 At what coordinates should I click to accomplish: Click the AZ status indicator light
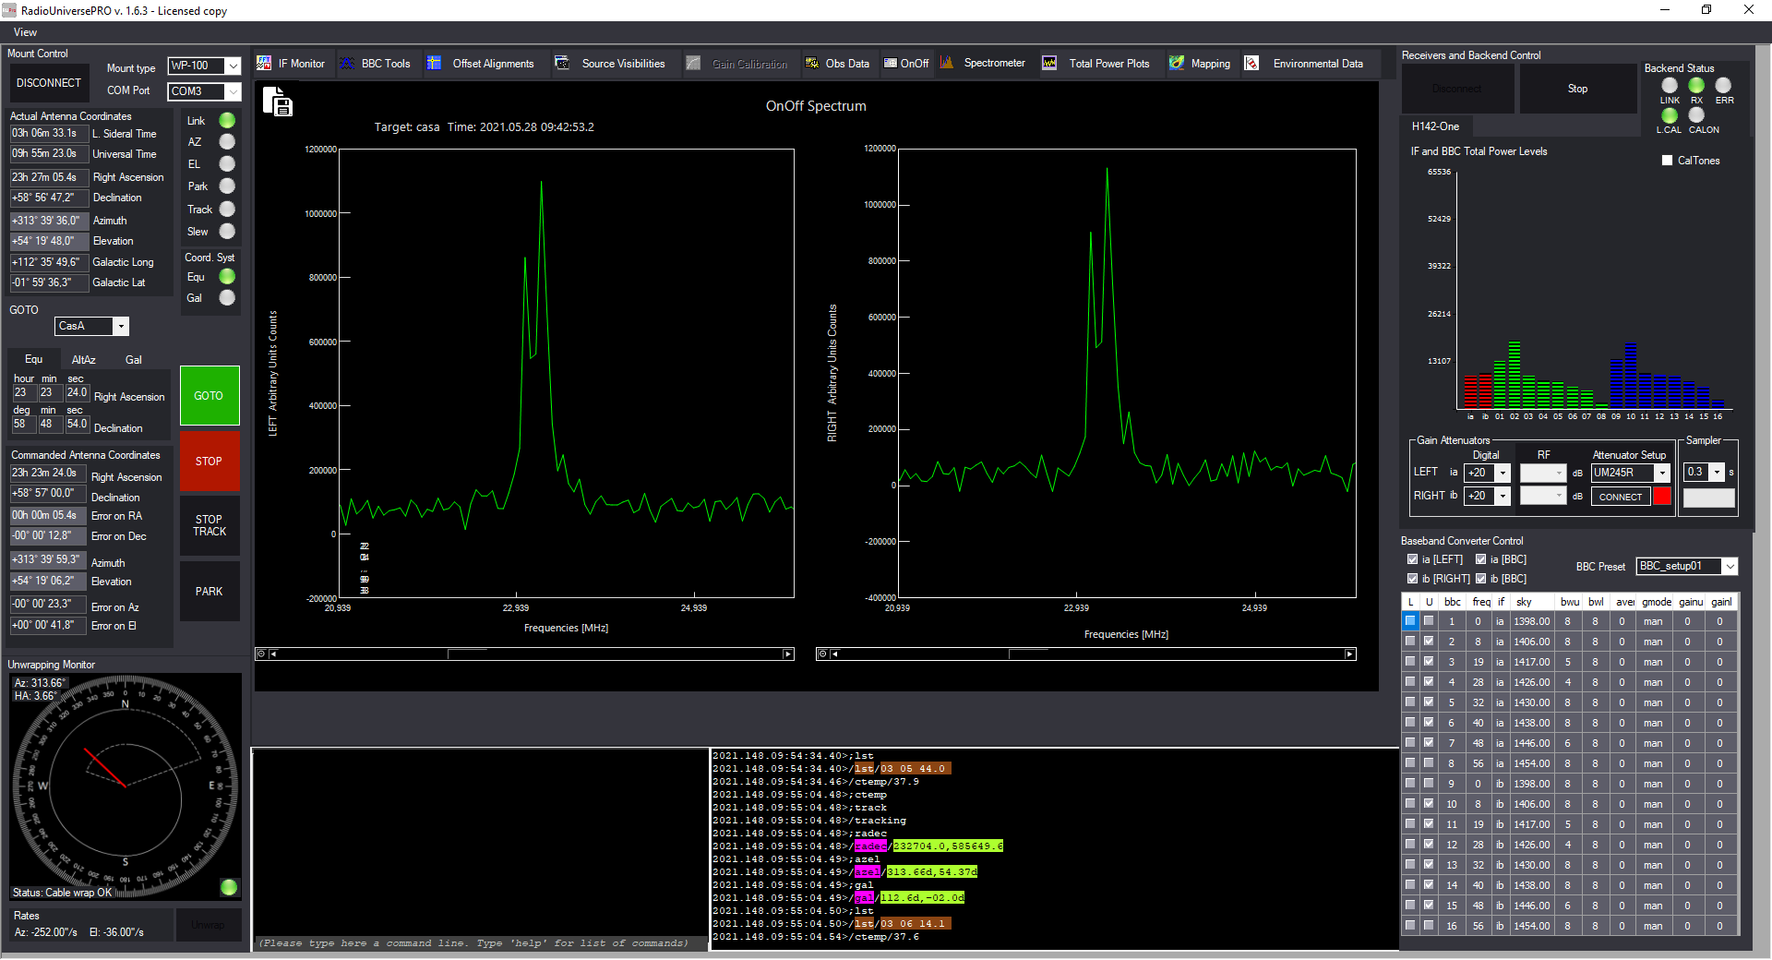(x=227, y=142)
